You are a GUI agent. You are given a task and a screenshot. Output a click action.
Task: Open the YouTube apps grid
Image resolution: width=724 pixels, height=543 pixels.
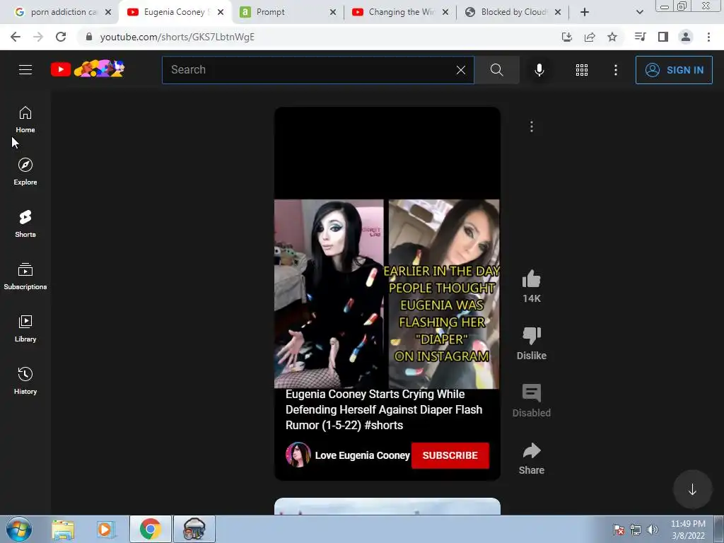coord(582,70)
